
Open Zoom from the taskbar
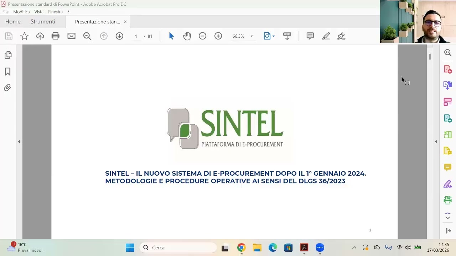[320, 247]
